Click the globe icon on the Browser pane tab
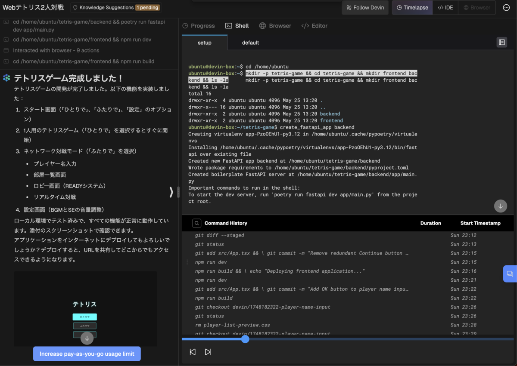This screenshot has width=517, height=366. (x=262, y=26)
